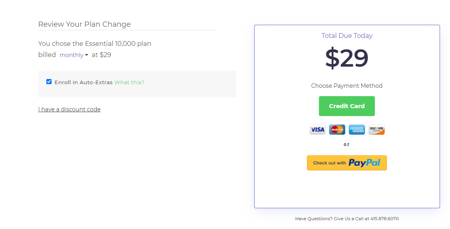Check out with PayPal button
Screen dimensions: 450x229
[346, 163]
